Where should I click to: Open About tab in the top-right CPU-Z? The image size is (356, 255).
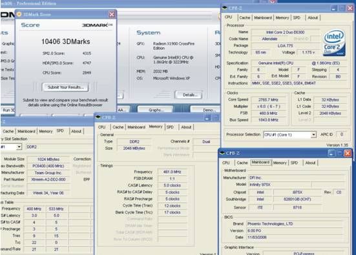click(x=313, y=17)
